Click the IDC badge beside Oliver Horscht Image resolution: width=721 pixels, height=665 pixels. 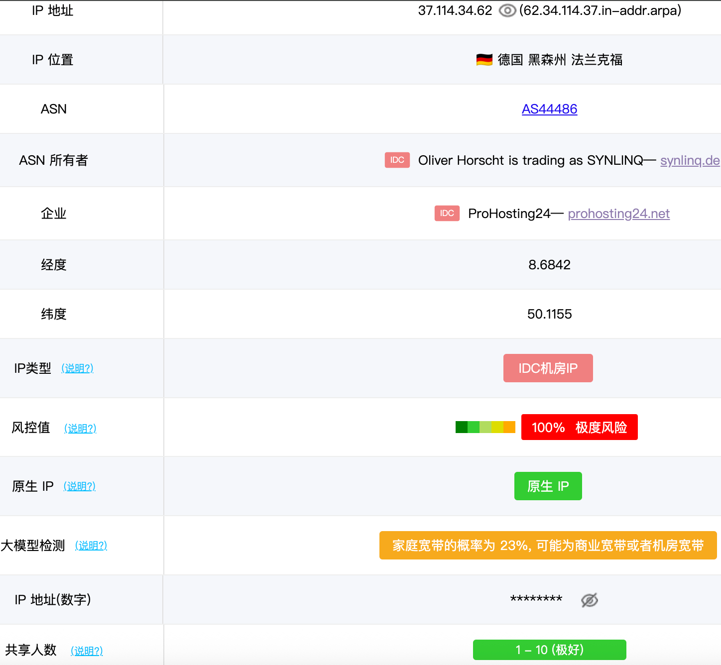click(x=397, y=160)
